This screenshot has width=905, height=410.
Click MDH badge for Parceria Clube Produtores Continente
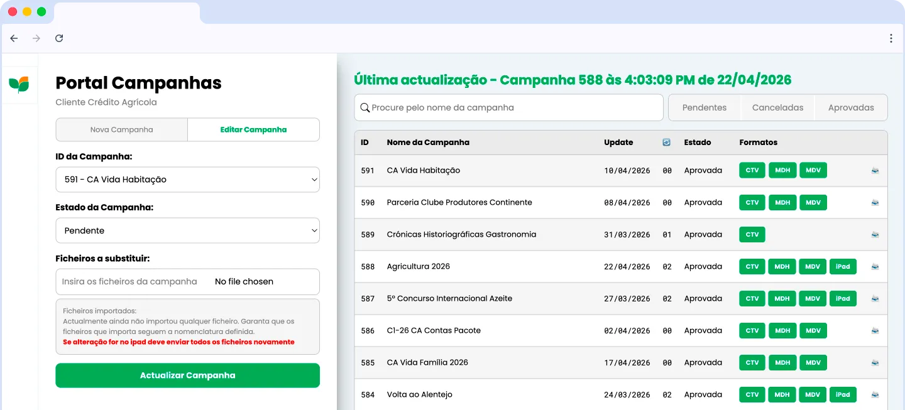pos(782,202)
